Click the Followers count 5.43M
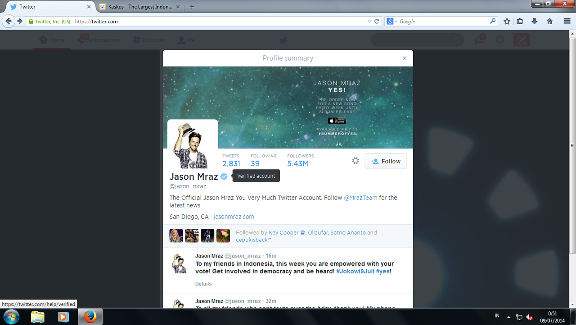Image resolution: width=576 pixels, height=325 pixels. 297,164
